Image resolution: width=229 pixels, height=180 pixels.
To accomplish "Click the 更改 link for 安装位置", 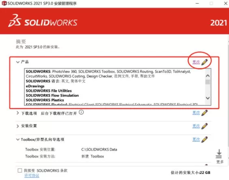I will pyautogui.click(x=196, y=126).
